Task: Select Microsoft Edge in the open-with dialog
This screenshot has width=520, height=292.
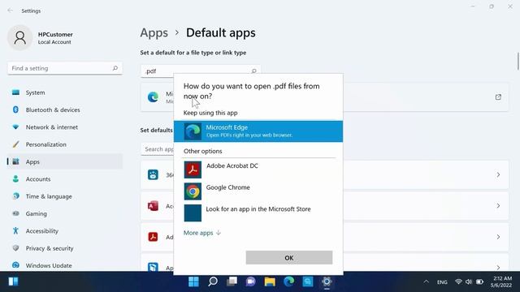Action: [x=258, y=131]
